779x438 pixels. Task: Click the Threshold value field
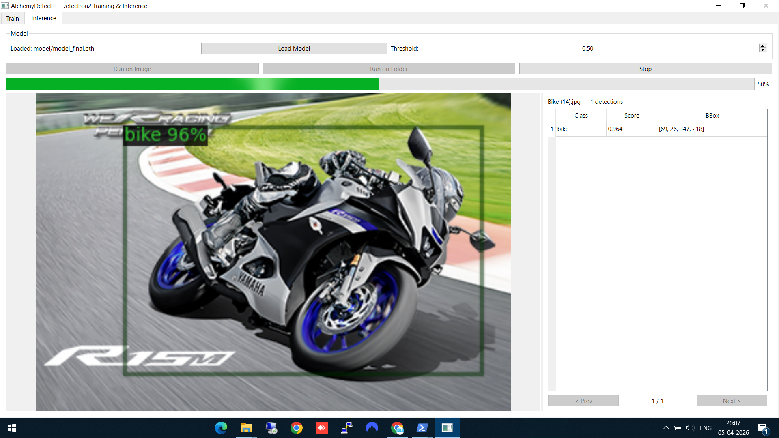(x=669, y=48)
